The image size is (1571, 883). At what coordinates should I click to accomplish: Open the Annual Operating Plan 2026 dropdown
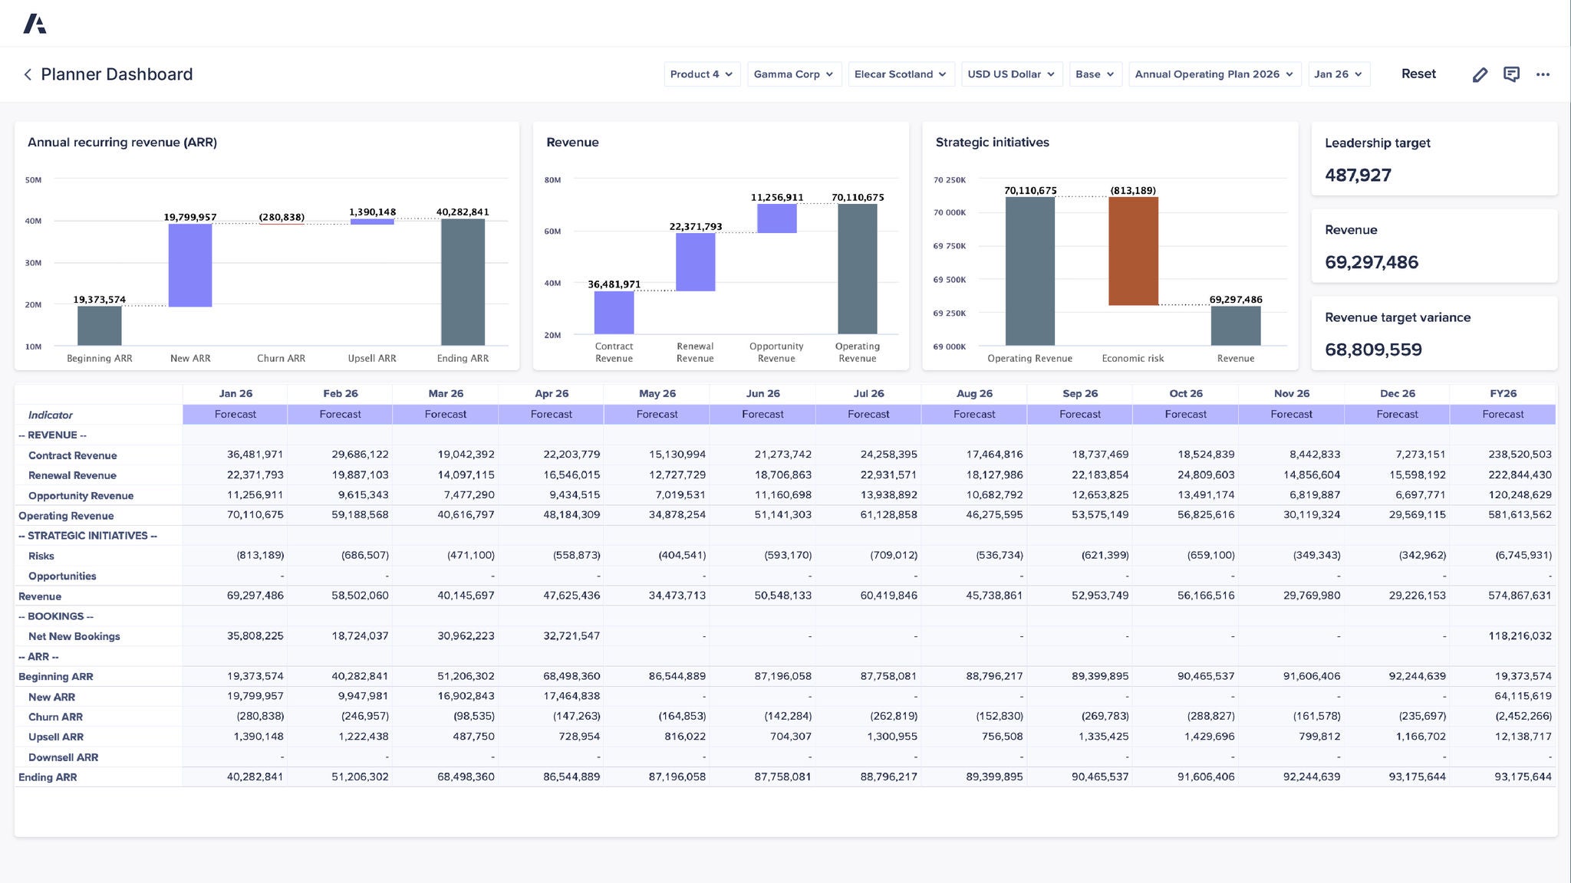(x=1214, y=74)
